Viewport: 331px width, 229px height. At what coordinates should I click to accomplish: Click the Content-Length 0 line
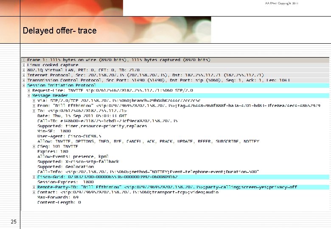[59, 202]
